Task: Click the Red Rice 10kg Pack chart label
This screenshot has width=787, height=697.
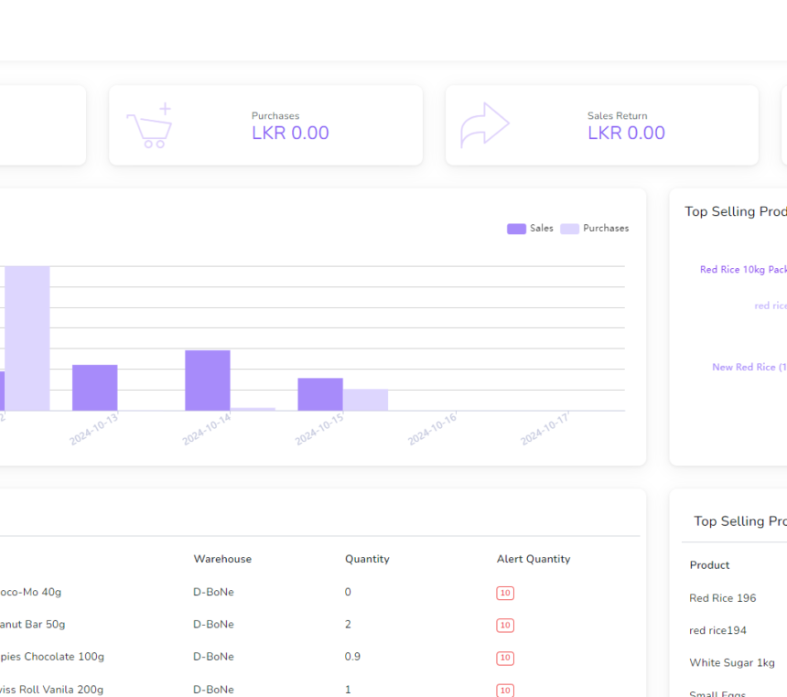Action: tap(742, 270)
